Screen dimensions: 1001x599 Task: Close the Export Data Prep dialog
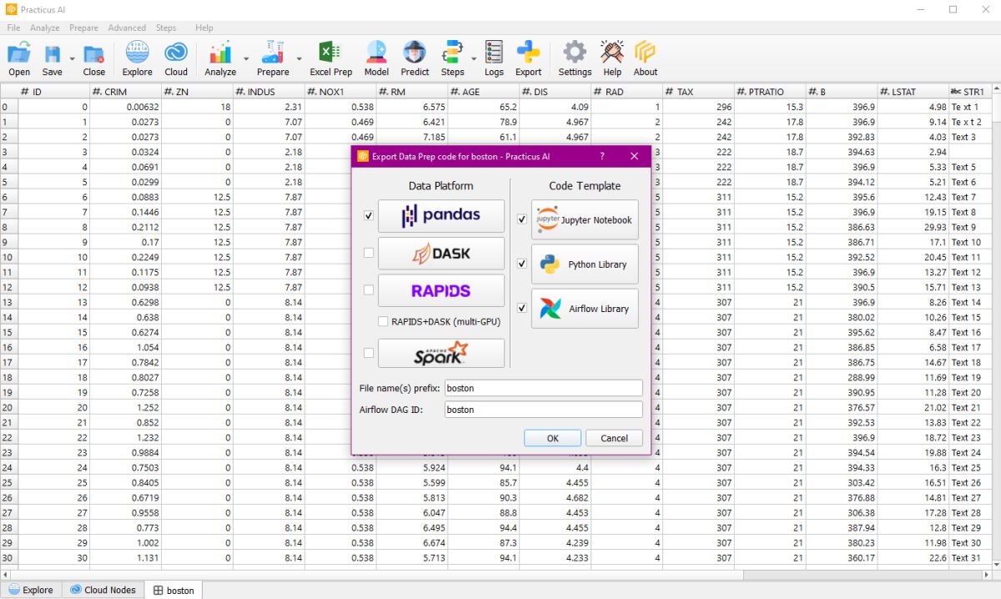(634, 156)
